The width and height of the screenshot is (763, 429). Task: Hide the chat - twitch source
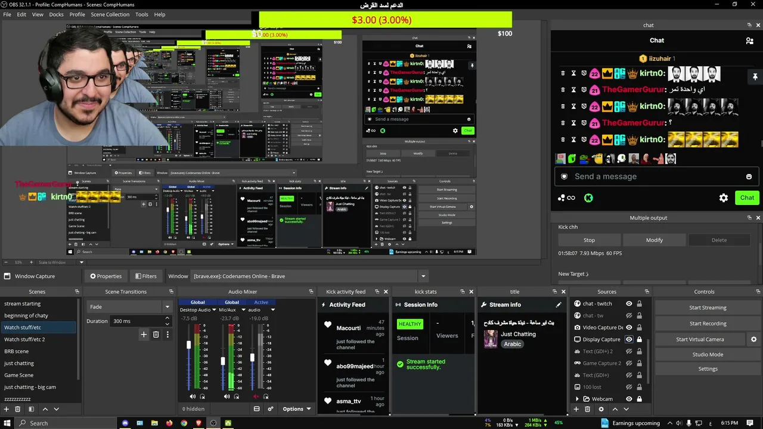[629, 304]
